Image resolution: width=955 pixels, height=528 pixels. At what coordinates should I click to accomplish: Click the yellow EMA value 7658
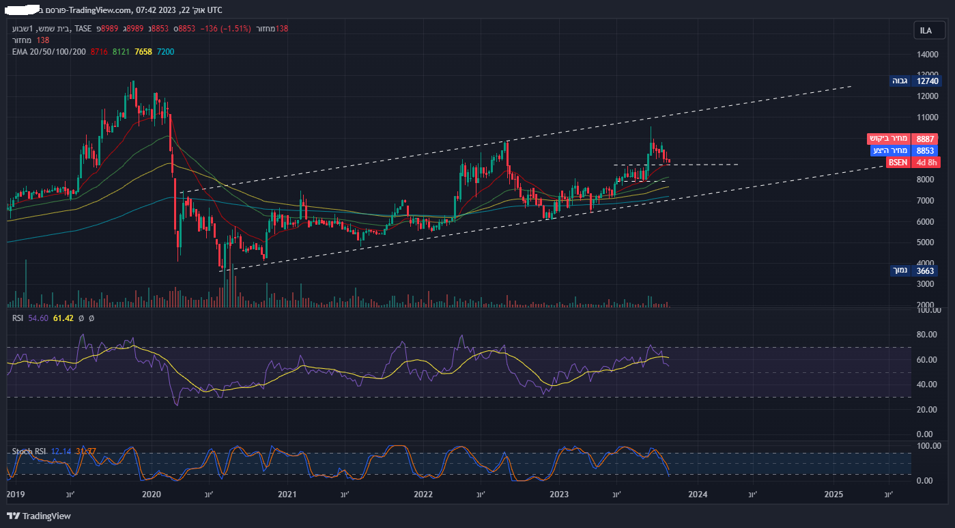point(143,51)
